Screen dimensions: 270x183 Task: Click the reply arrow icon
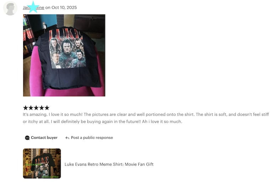click(x=67, y=138)
